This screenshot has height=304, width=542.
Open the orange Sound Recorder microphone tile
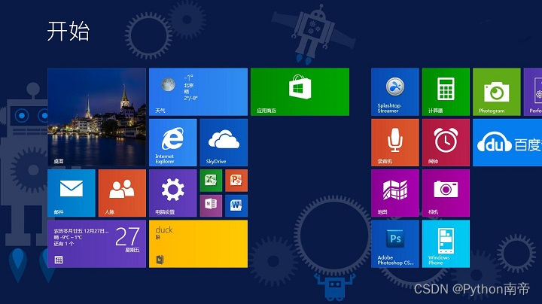(395, 142)
